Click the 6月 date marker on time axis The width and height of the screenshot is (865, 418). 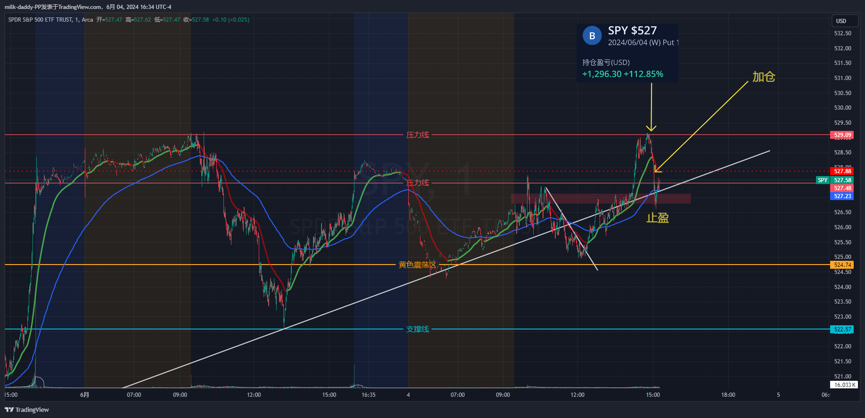click(x=84, y=395)
